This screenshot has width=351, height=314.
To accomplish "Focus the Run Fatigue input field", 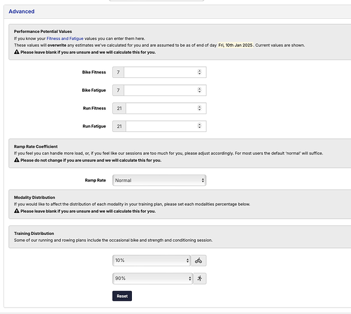I will (x=166, y=126).
